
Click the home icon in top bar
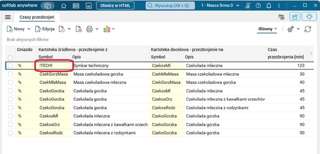tap(64, 6)
